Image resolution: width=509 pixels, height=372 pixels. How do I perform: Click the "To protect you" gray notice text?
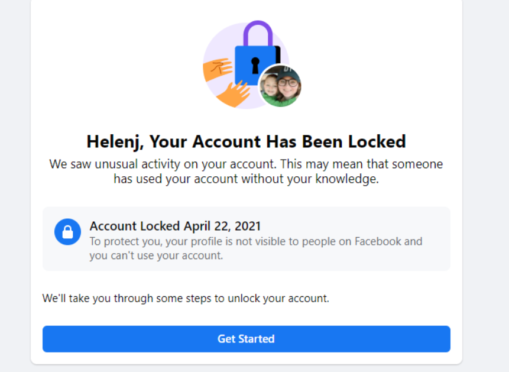(255, 241)
